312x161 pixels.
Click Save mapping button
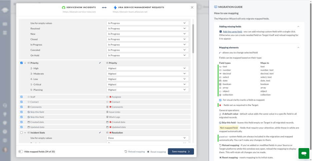point(181,151)
